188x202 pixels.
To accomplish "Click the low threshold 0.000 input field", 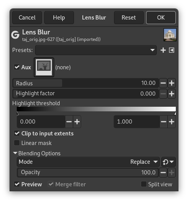I will coord(41,122).
